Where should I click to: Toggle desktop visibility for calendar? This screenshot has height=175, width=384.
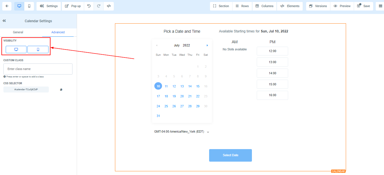pos(16,50)
